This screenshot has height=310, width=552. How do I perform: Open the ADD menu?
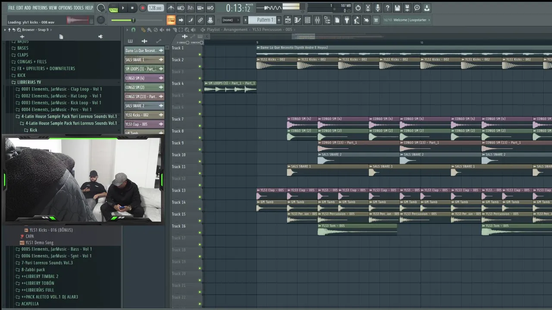pyautogui.click(x=28, y=8)
